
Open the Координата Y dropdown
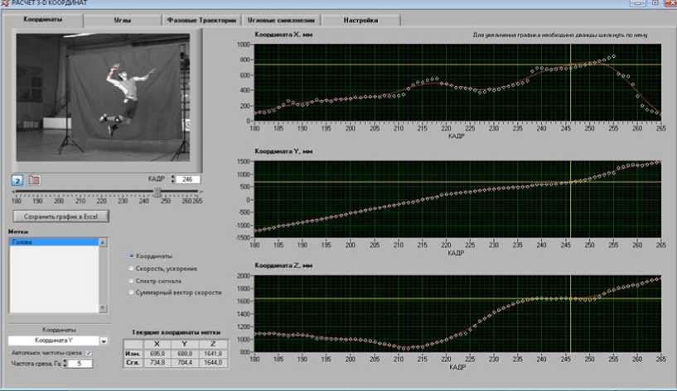coord(104,340)
